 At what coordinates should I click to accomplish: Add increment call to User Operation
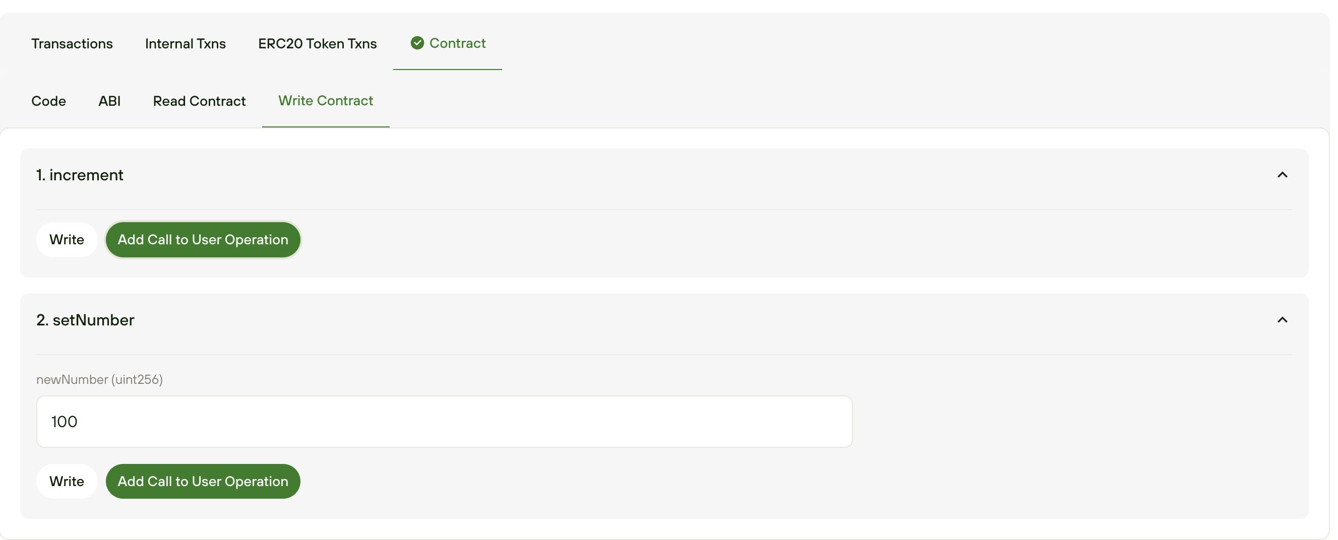[x=203, y=240]
